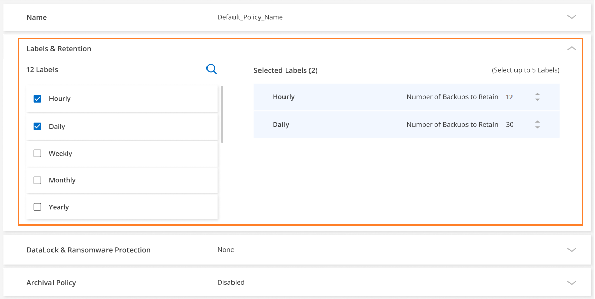Enable the Weekly label checkbox
Screen dimensions: 595x299
pos(37,154)
